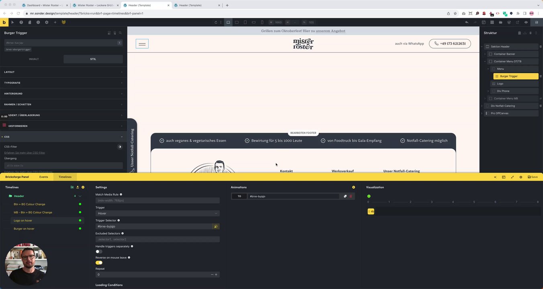Toggle the structure panel icon in the toolbar
The image size is (543, 289).
click(x=492, y=22)
